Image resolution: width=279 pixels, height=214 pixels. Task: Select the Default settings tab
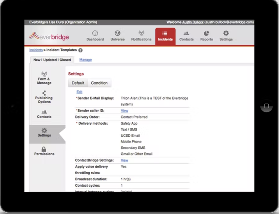78,83
